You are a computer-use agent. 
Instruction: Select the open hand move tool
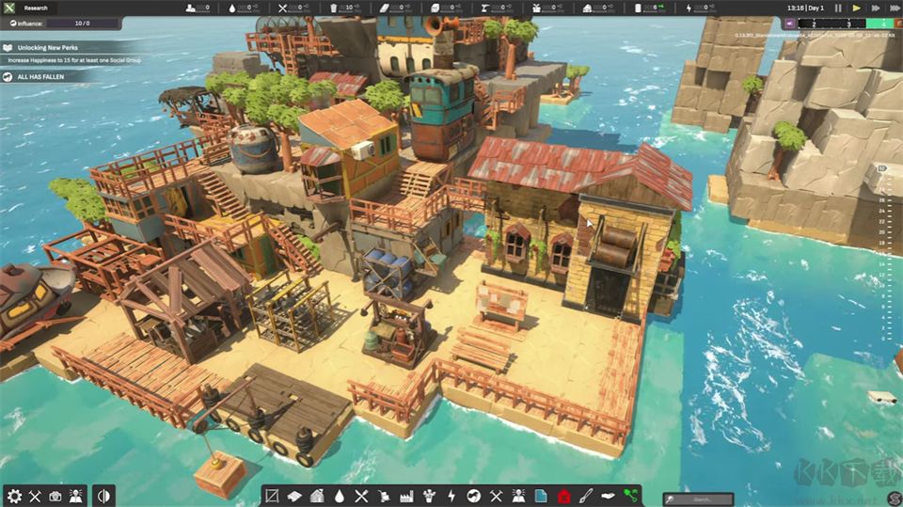(609, 496)
